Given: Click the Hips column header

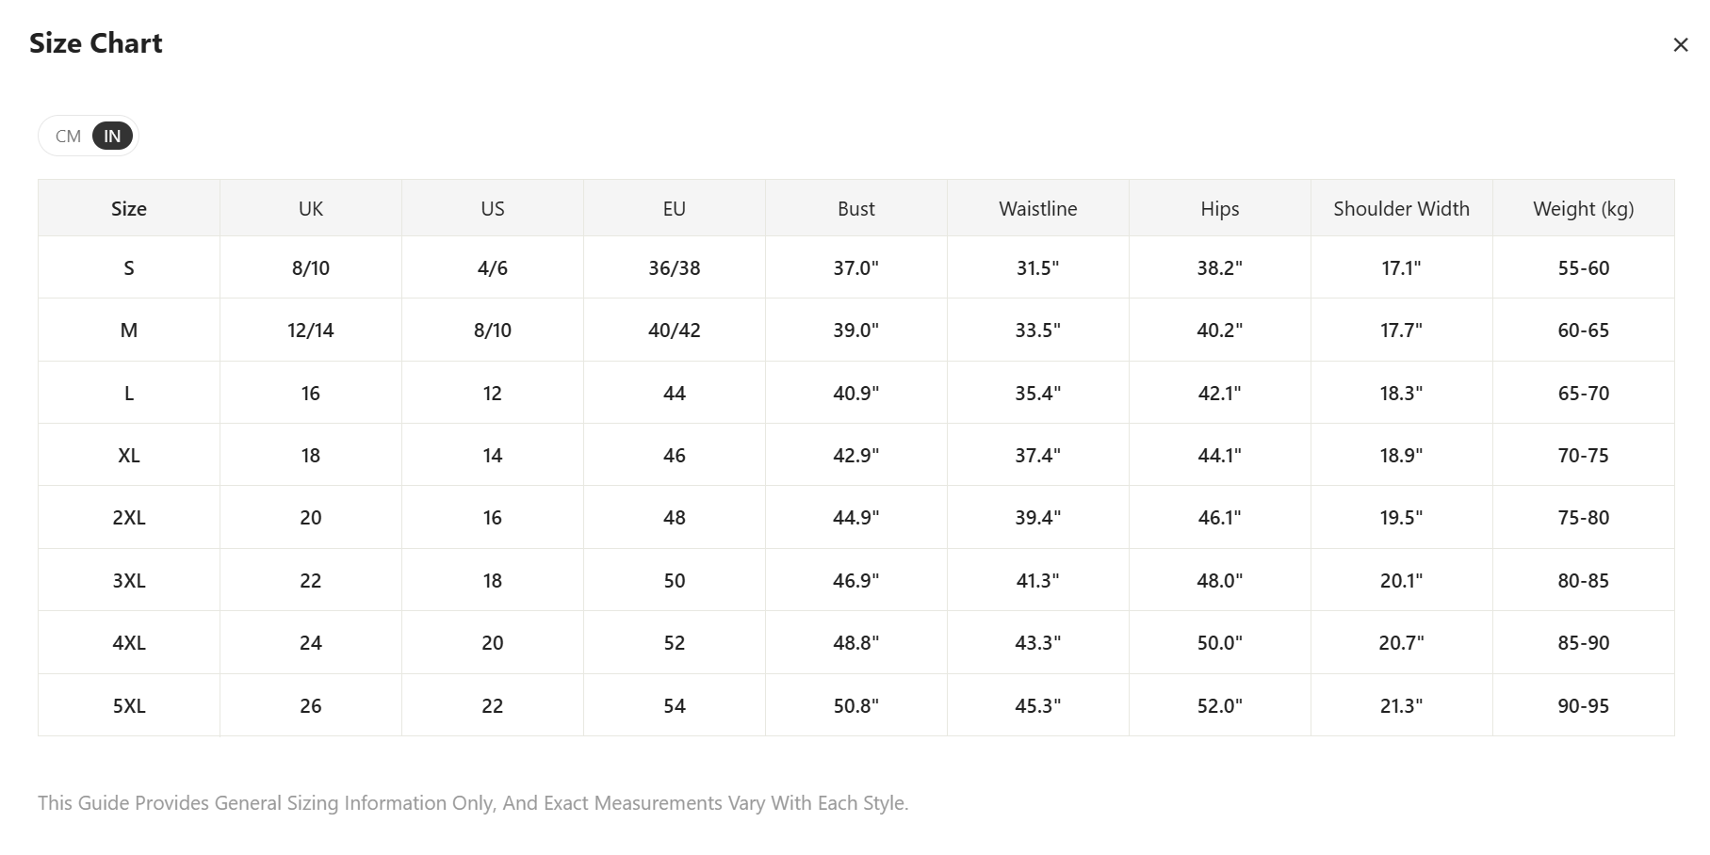Looking at the screenshot, I should coord(1219,209).
